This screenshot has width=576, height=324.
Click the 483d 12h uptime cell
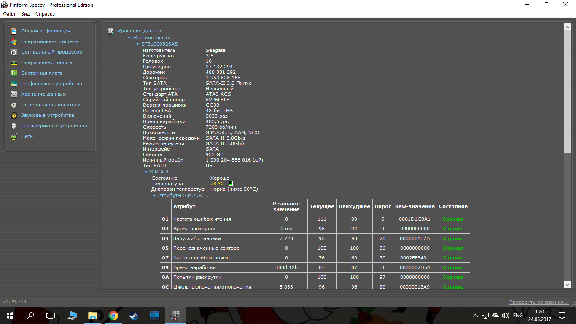(286, 267)
